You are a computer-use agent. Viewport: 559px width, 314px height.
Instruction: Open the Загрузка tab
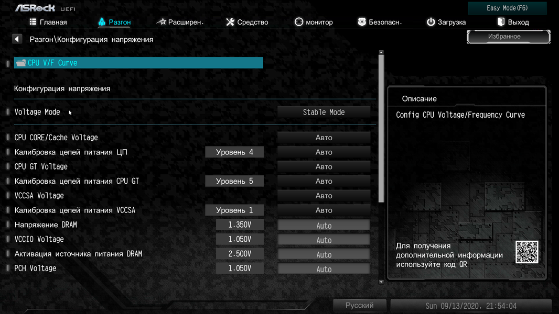click(x=446, y=22)
